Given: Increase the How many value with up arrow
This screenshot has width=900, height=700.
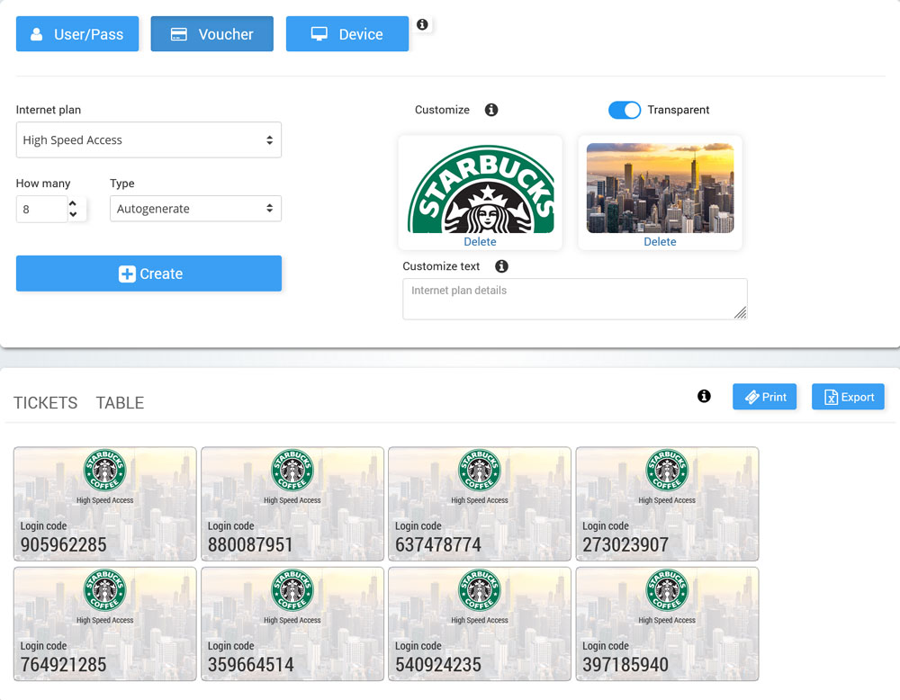Looking at the screenshot, I should 73,203.
